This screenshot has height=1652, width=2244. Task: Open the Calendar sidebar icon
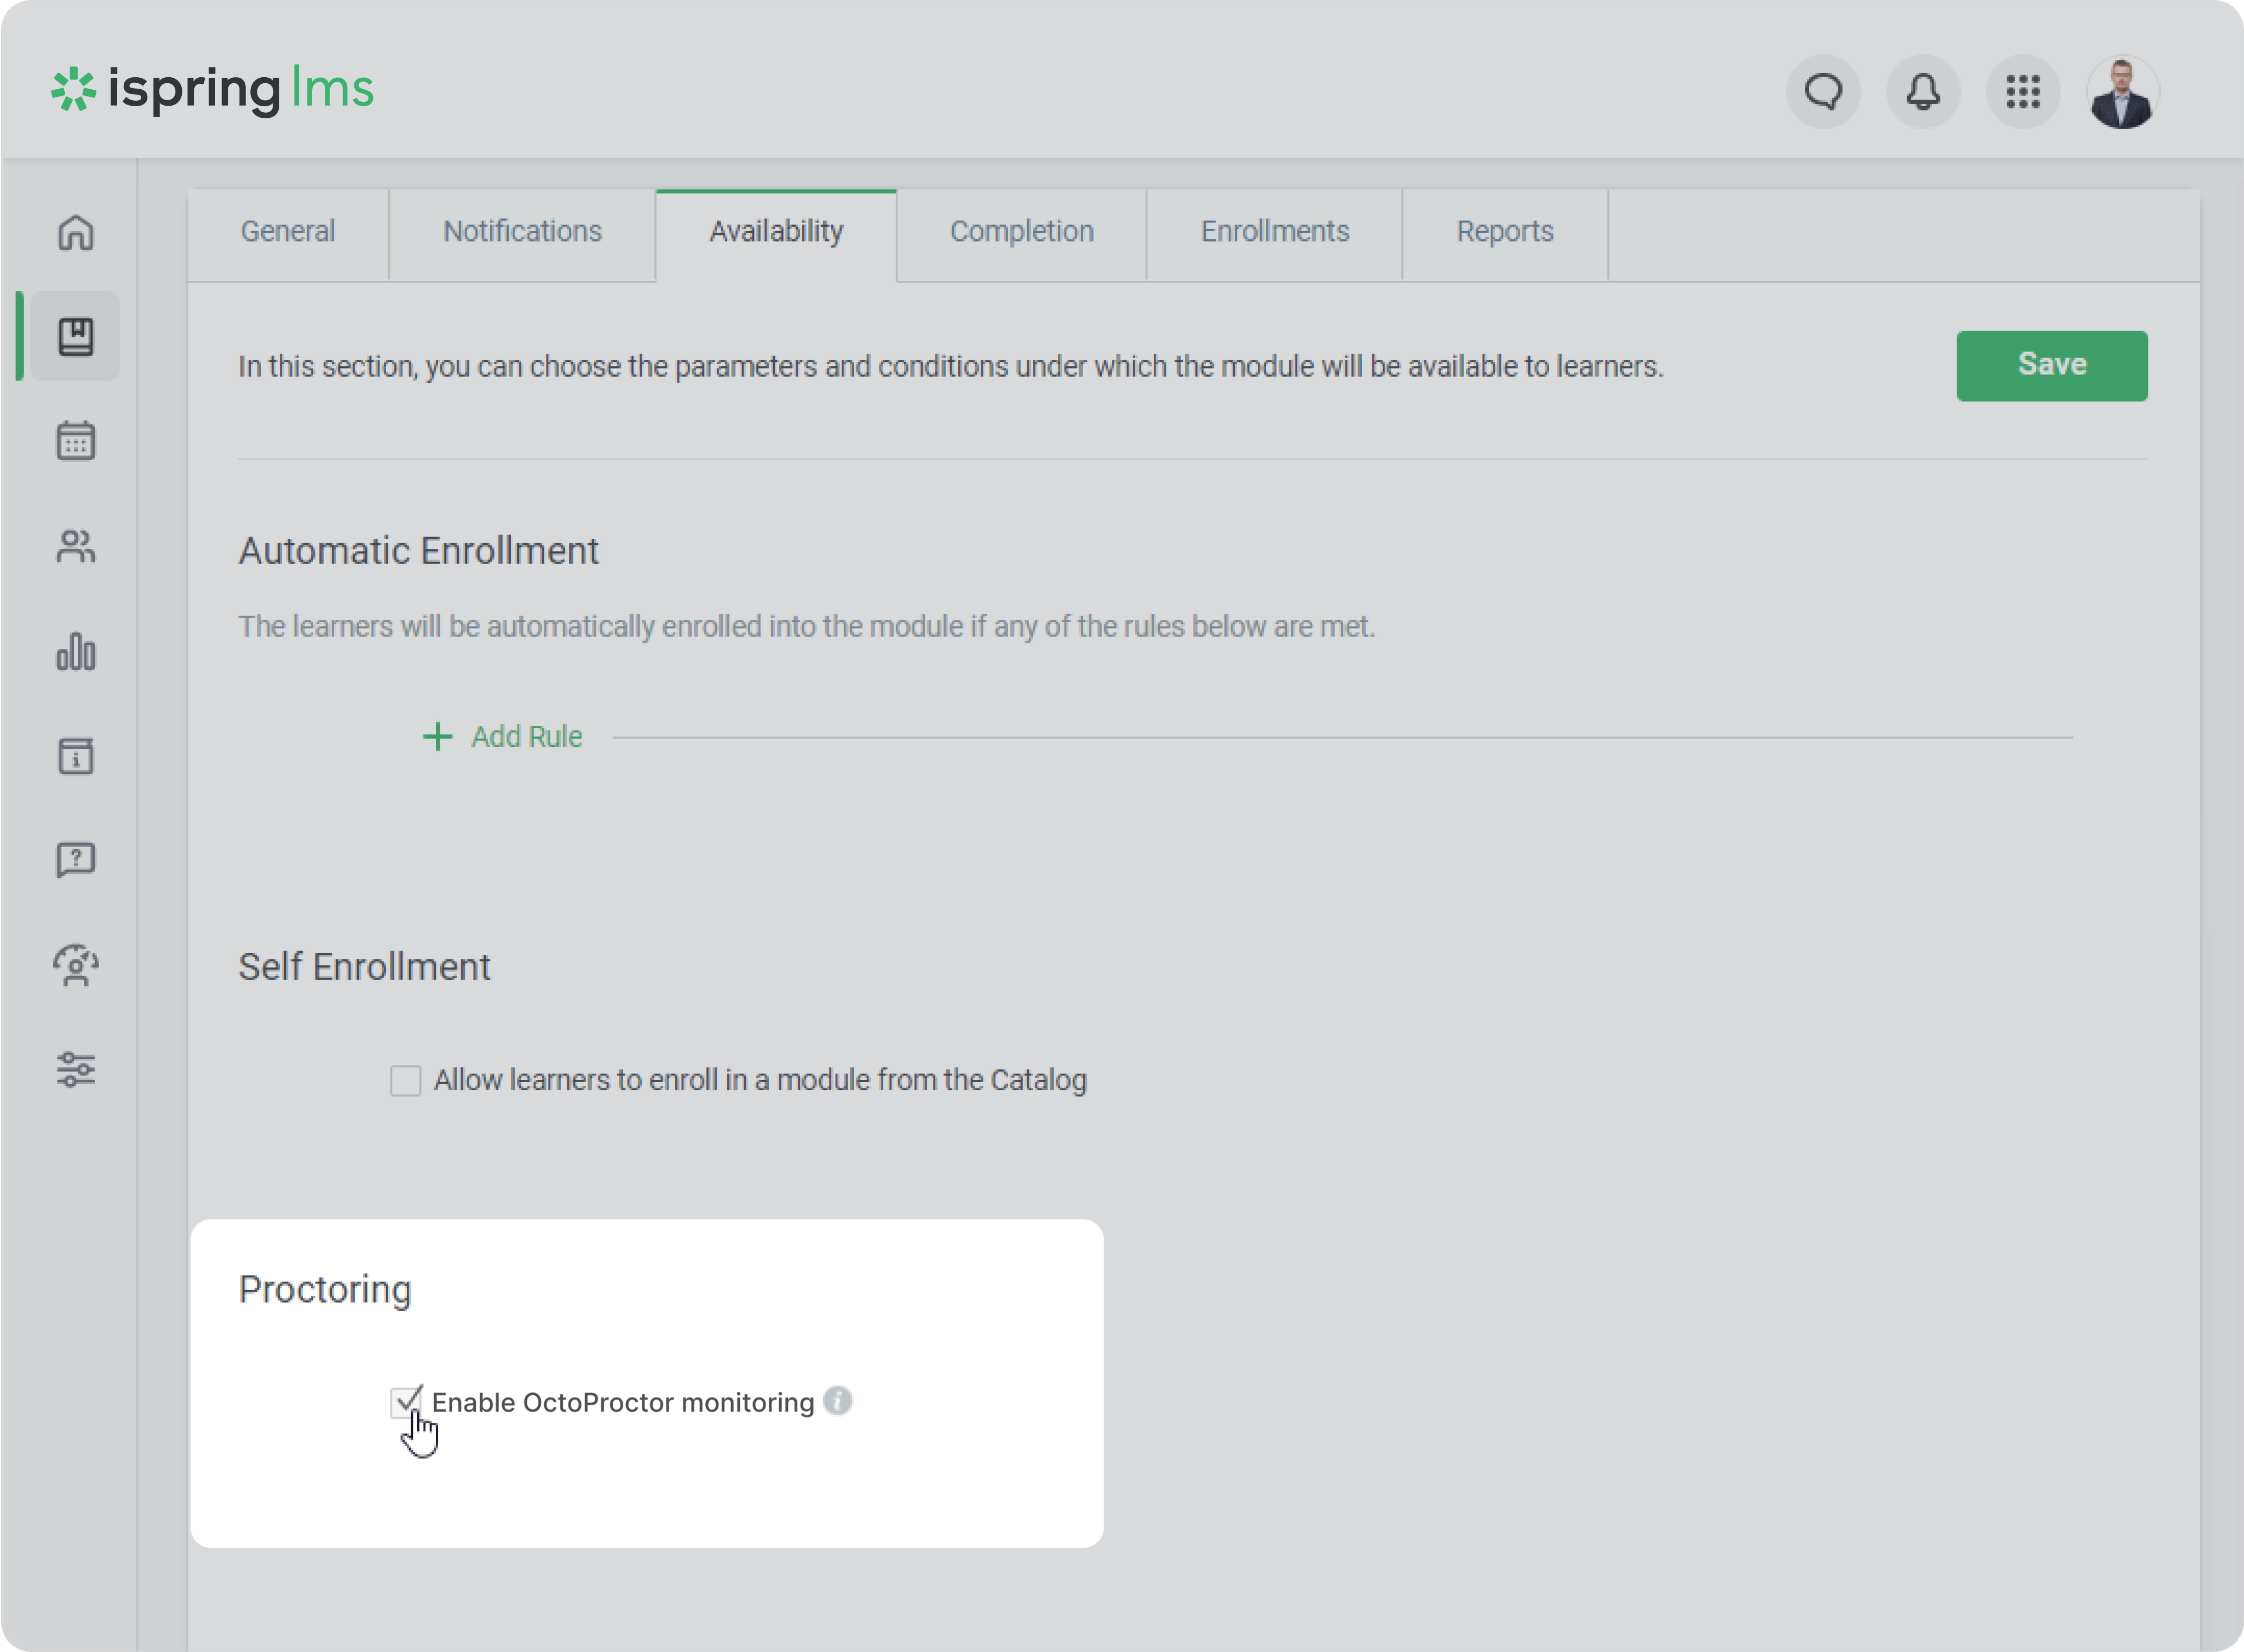pos(76,441)
